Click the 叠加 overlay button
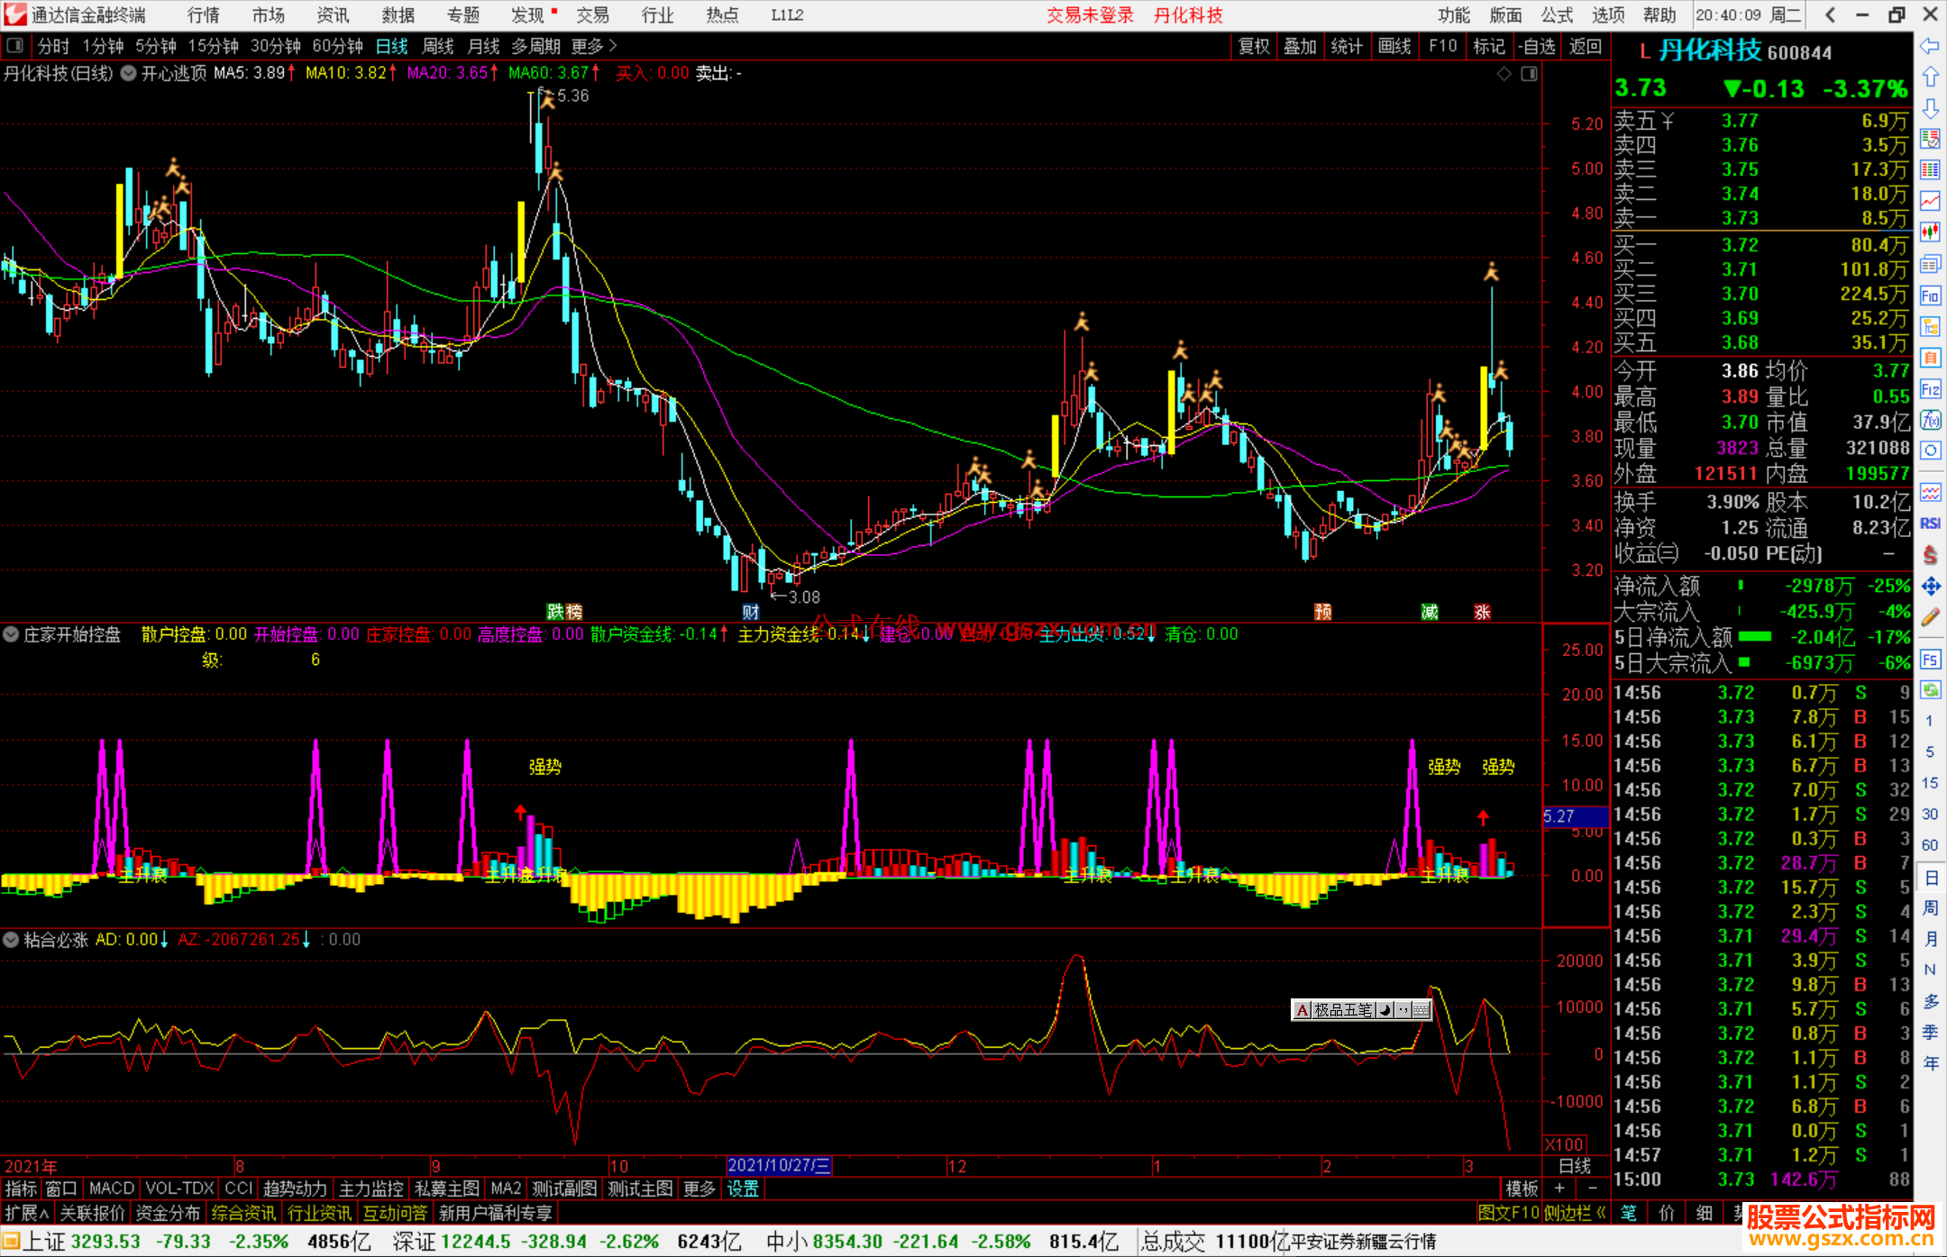This screenshot has width=1947, height=1257. 1301,46
